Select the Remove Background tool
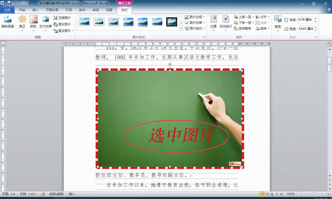This screenshot has width=332, height=199. (8, 22)
